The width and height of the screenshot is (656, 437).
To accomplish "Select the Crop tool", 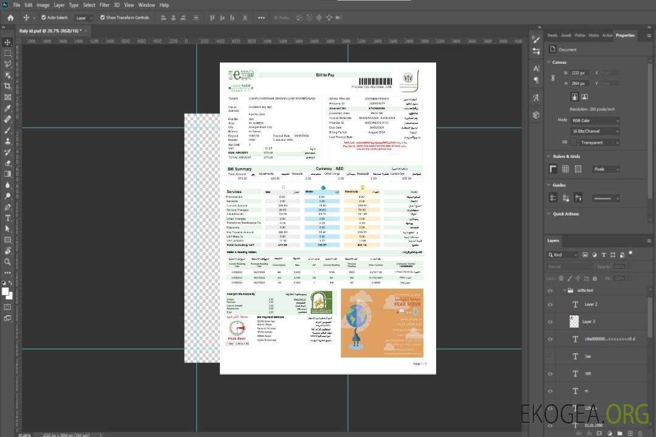I will [x=8, y=86].
